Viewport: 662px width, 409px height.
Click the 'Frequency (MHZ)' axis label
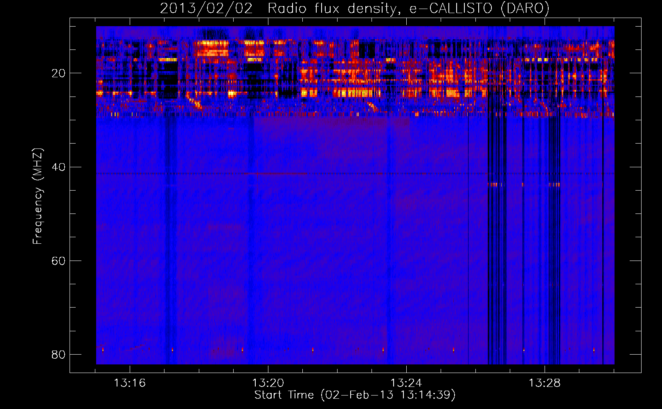pyautogui.click(x=38, y=196)
